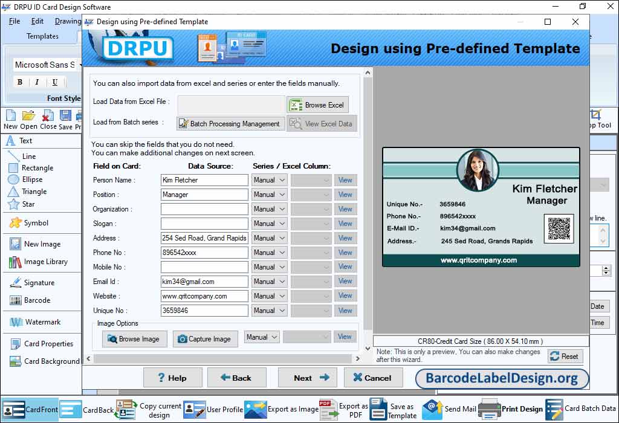Click Browse Excel button
Image resolution: width=619 pixels, height=423 pixels.
(318, 105)
